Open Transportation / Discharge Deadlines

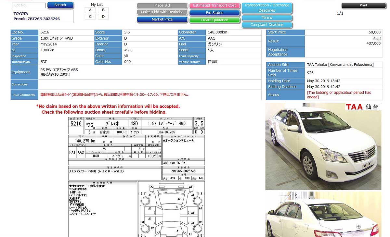tap(267, 8)
